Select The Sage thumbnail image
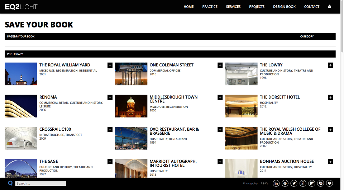Screen dimensions: 344x190 click(21, 168)
